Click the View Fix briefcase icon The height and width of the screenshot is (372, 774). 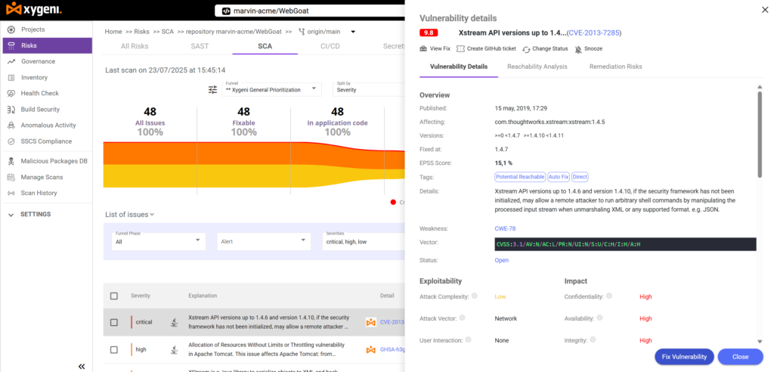423,49
